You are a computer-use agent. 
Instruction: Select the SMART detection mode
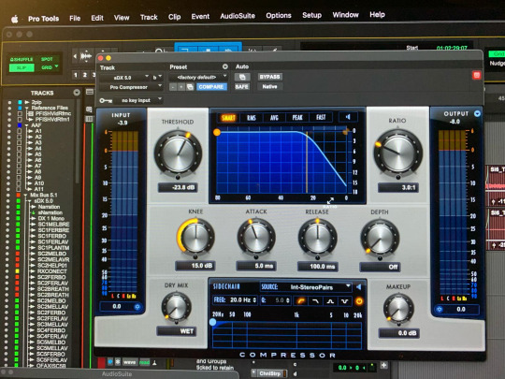(228, 118)
